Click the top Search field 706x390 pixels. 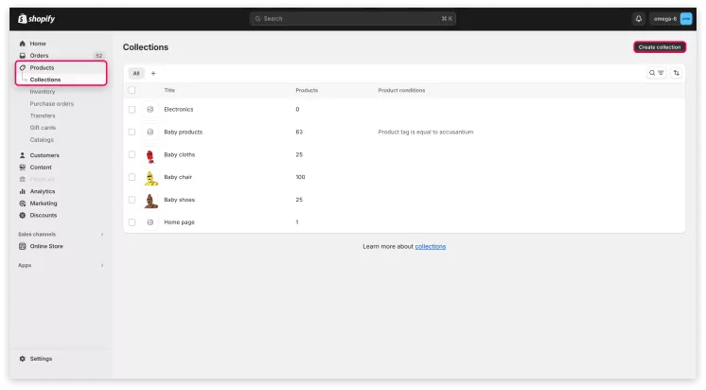(353, 18)
